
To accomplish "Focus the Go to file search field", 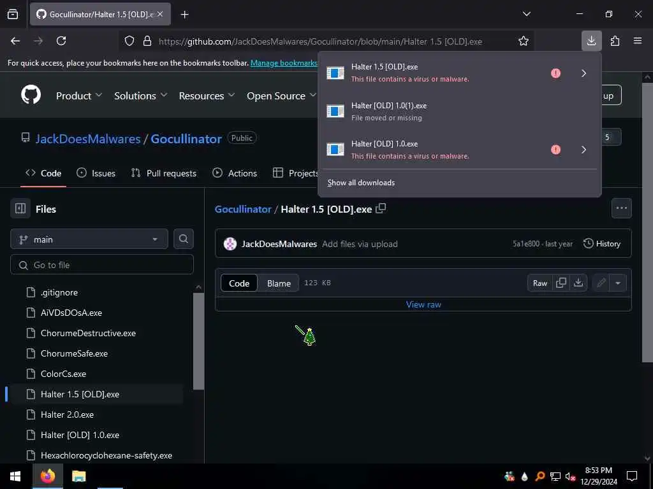I will (102, 265).
